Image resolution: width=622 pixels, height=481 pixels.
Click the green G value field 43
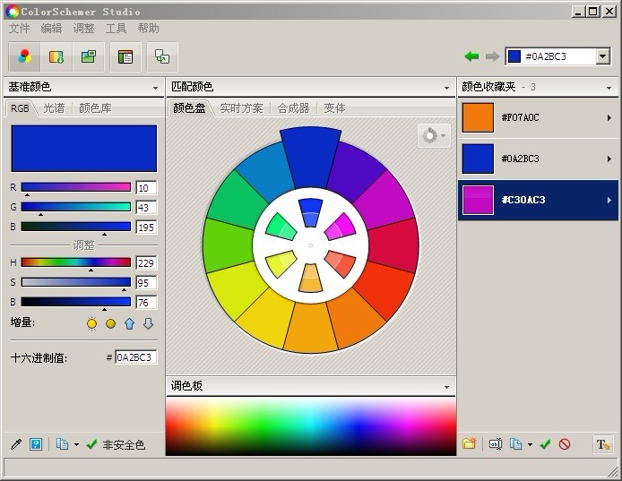point(146,207)
